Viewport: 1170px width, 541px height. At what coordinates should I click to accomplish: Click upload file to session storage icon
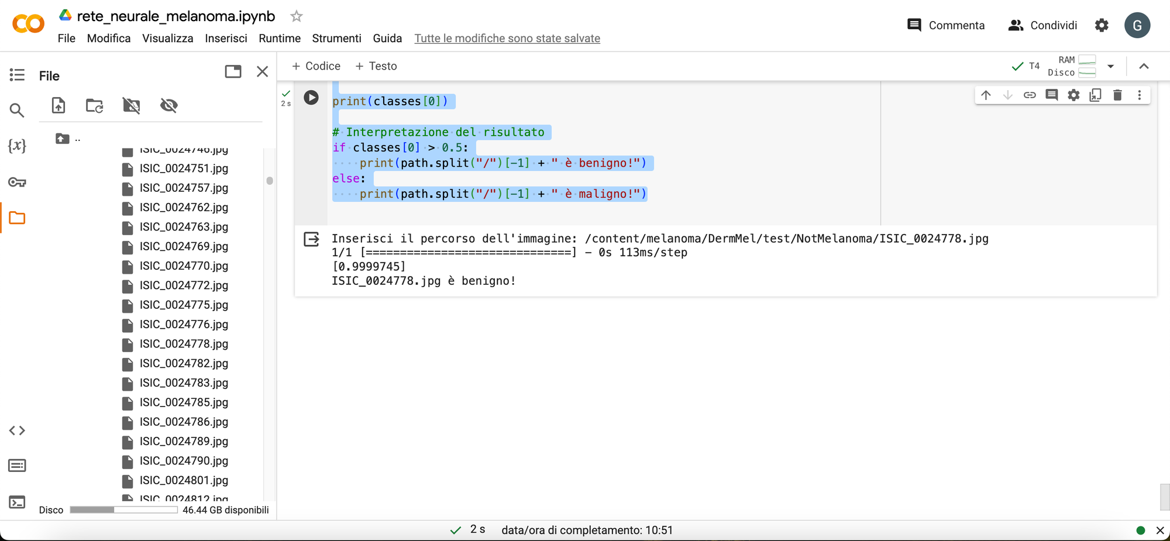coord(58,105)
